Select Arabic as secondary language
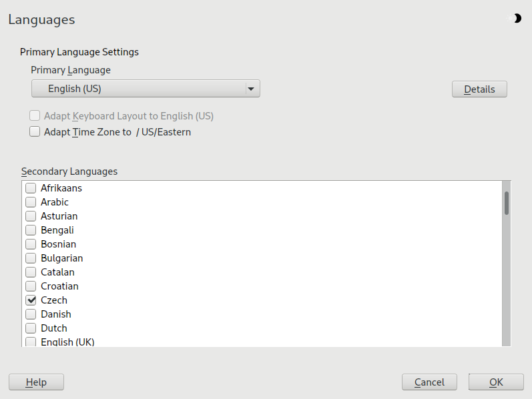This screenshot has width=532, height=399. (31, 202)
